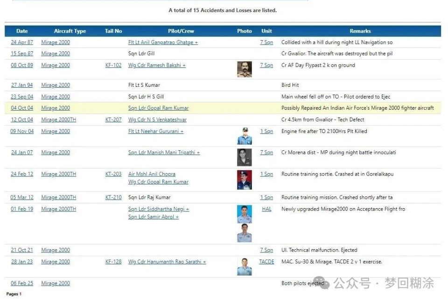Screen dimensions: 448x301
Task: Open 7 Sqn unit in 08 Oct 89 row
Action: (266, 65)
